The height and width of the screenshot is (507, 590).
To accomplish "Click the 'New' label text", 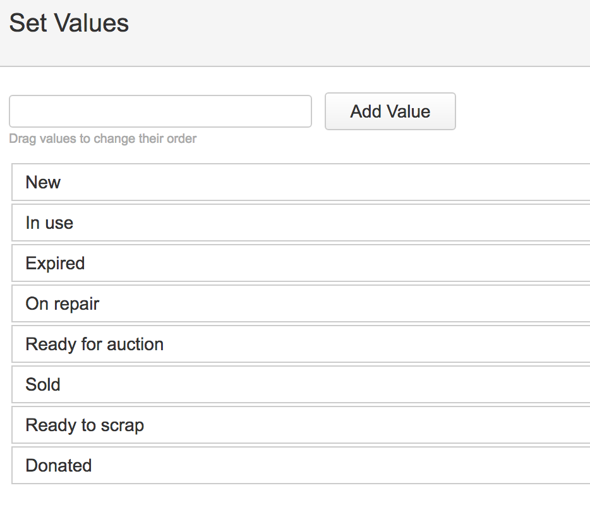I will coord(43,182).
